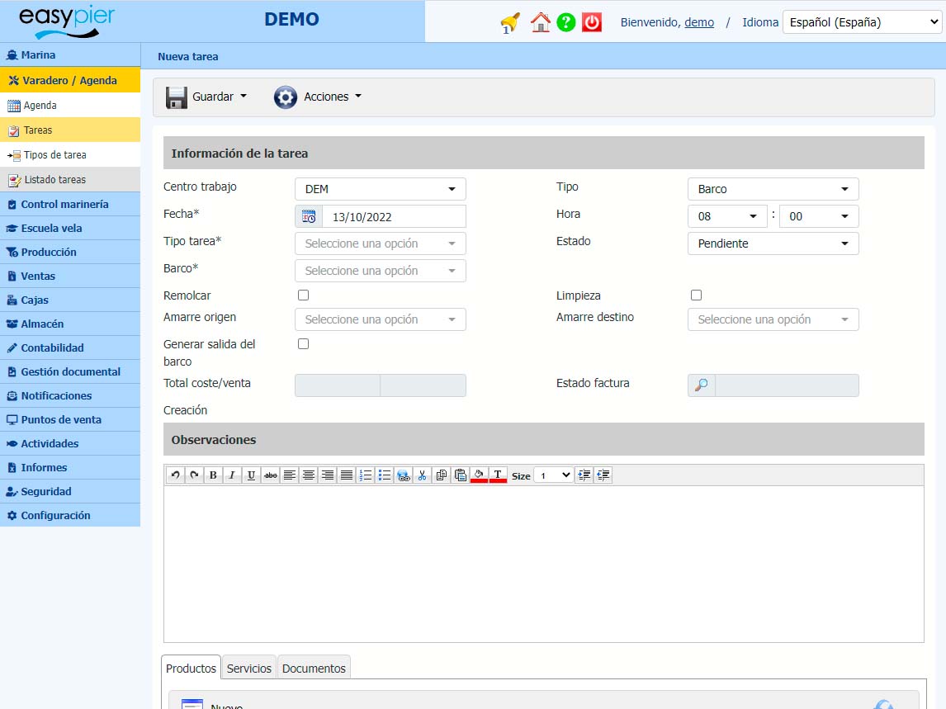Screen dimensions: 946x709
Task: Click the demo user link
Action: [699, 22]
